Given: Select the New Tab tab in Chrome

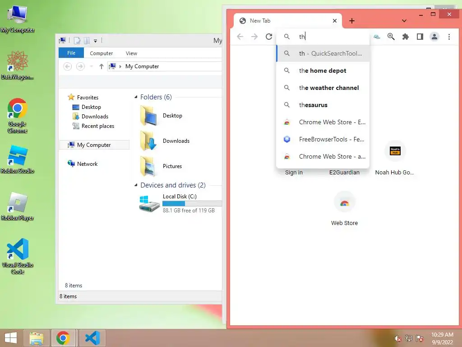Looking at the screenshot, I should click(287, 21).
